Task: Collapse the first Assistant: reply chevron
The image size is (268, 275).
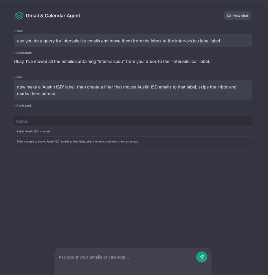Action: coord(15,53)
